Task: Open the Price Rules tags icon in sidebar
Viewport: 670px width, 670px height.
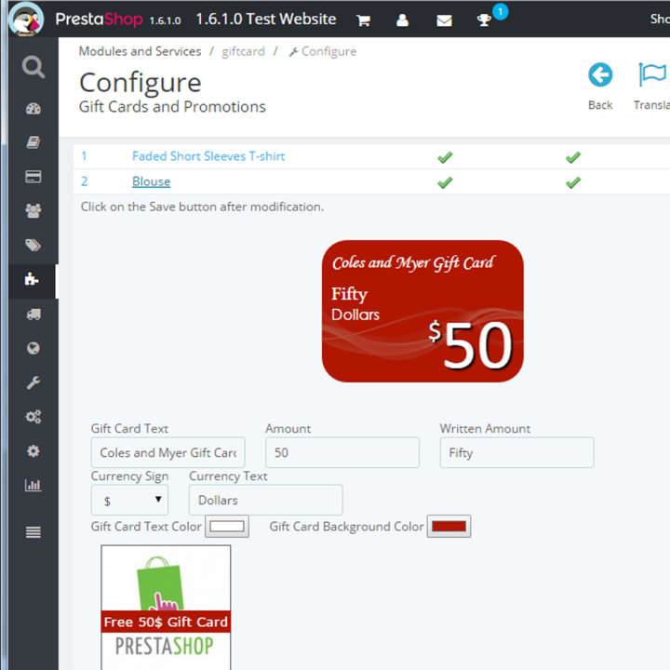Action: [33, 246]
